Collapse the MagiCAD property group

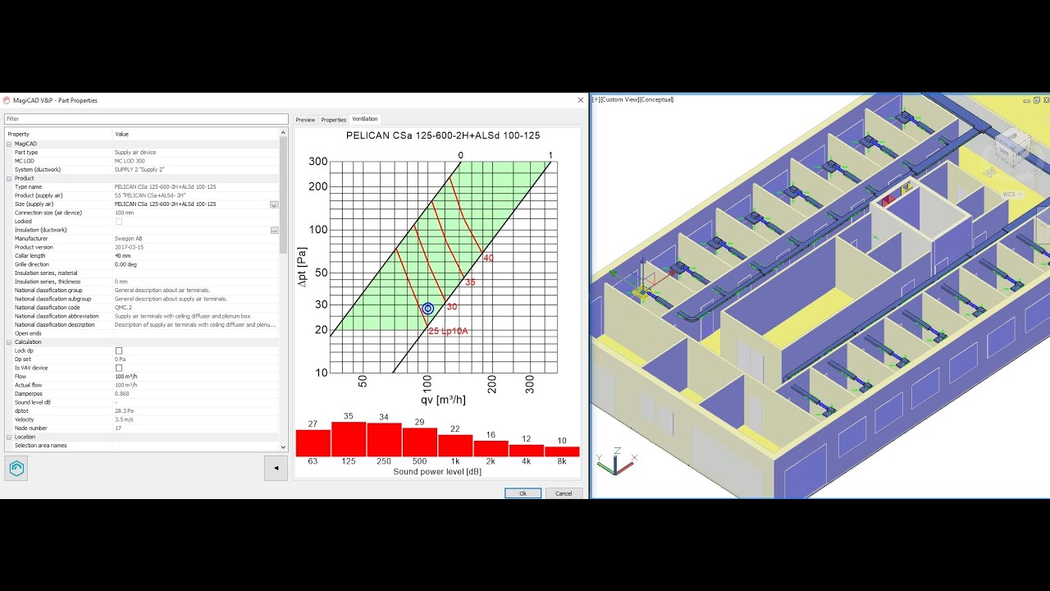(x=9, y=144)
